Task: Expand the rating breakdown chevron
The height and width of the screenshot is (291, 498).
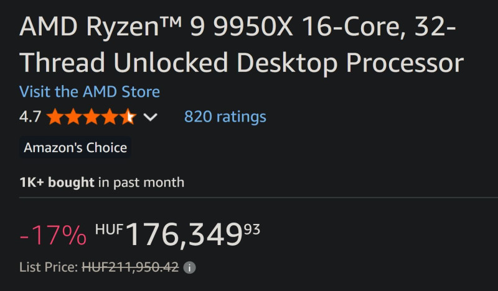Action: coord(151,117)
